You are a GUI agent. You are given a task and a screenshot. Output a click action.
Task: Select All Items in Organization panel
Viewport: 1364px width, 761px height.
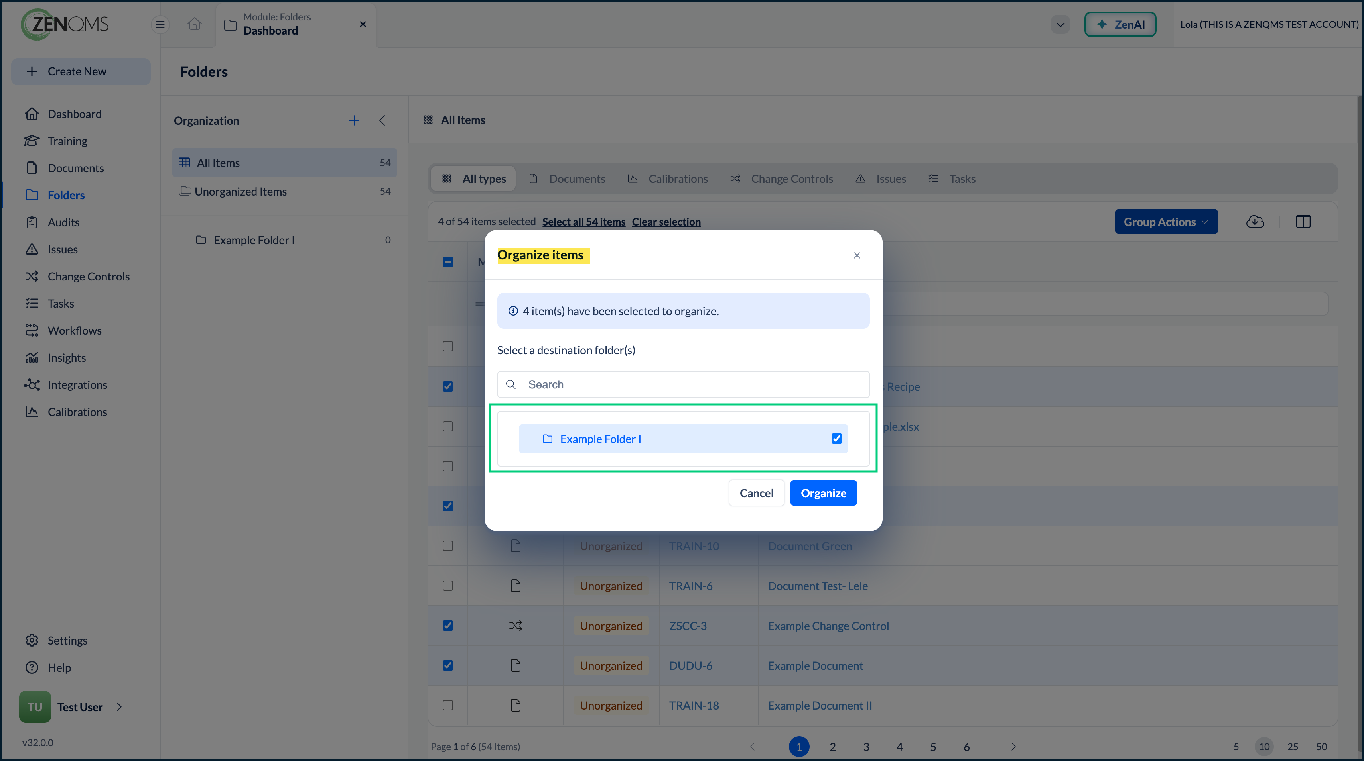284,162
